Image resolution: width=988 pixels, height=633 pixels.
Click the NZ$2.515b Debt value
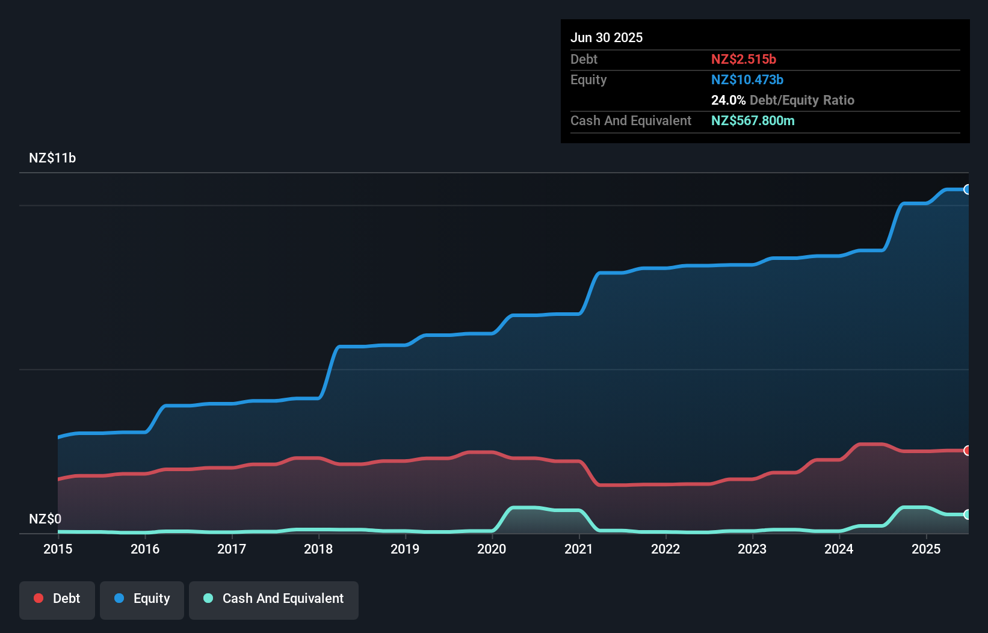click(744, 59)
